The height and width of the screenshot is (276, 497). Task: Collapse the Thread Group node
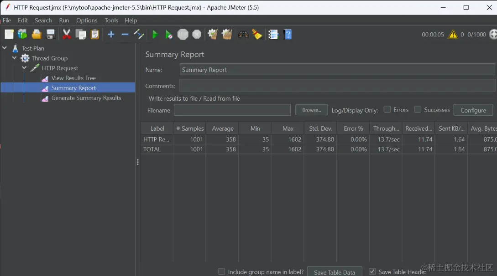14,58
